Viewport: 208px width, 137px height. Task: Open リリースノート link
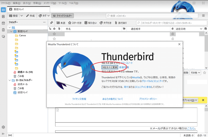pyautogui.click(x=127, y=63)
